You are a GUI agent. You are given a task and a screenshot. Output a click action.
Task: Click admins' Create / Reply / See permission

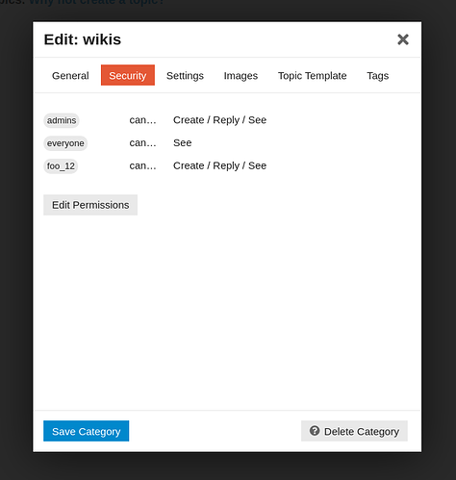[219, 120]
